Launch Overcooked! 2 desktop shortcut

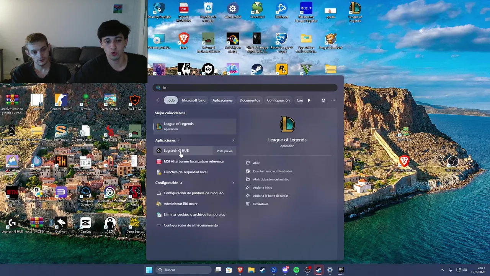pos(110,103)
